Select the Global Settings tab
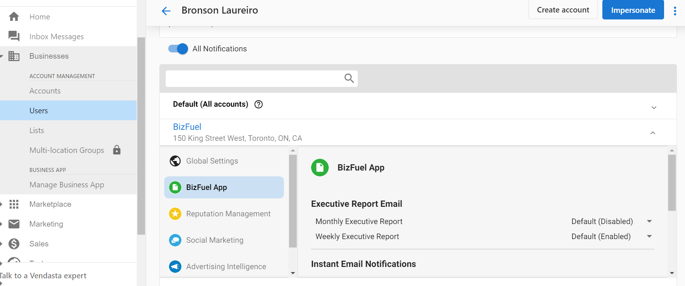The width and height of the screenshot is (685, 286). (224, 161)
